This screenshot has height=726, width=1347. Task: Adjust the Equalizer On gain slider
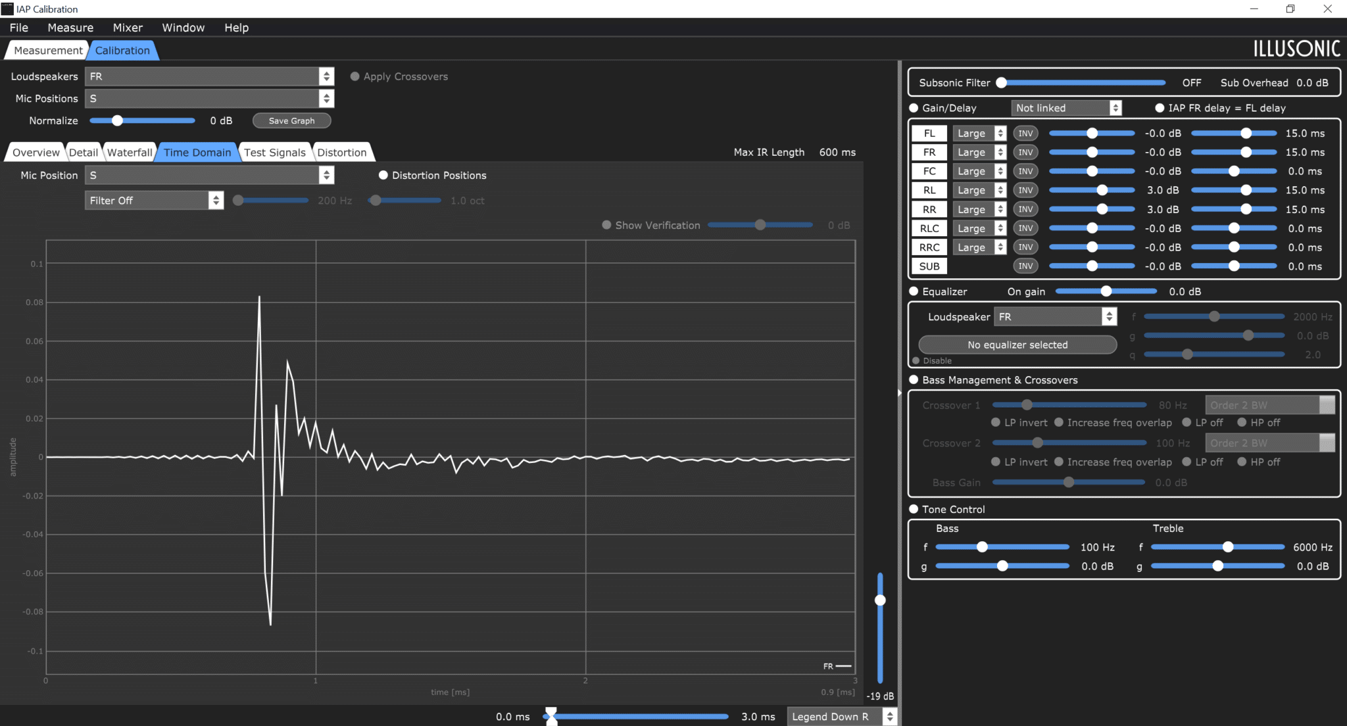[x=1106, y=291]
